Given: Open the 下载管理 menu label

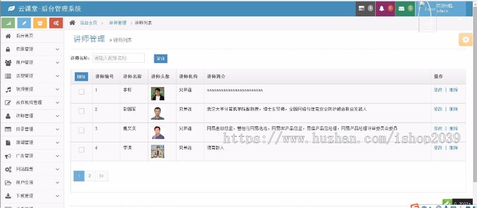Looking at the screenshot, I should 24,196.
